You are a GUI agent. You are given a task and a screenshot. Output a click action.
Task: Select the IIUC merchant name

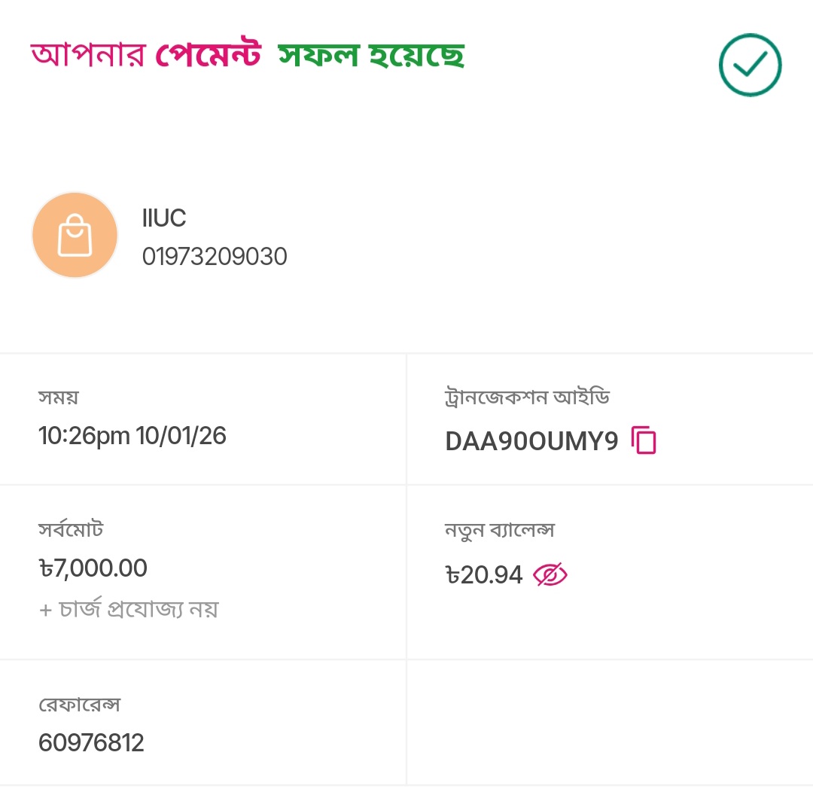[164, 218]
